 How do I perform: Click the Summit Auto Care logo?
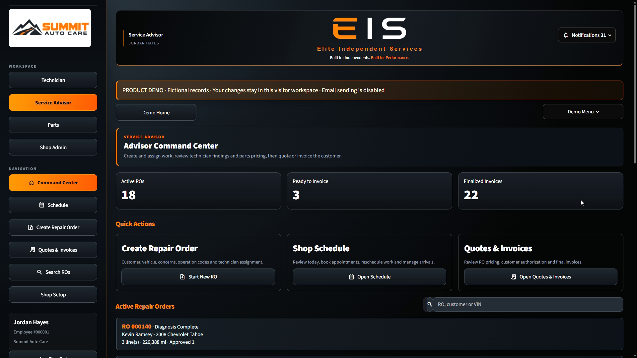pos(50,28)
